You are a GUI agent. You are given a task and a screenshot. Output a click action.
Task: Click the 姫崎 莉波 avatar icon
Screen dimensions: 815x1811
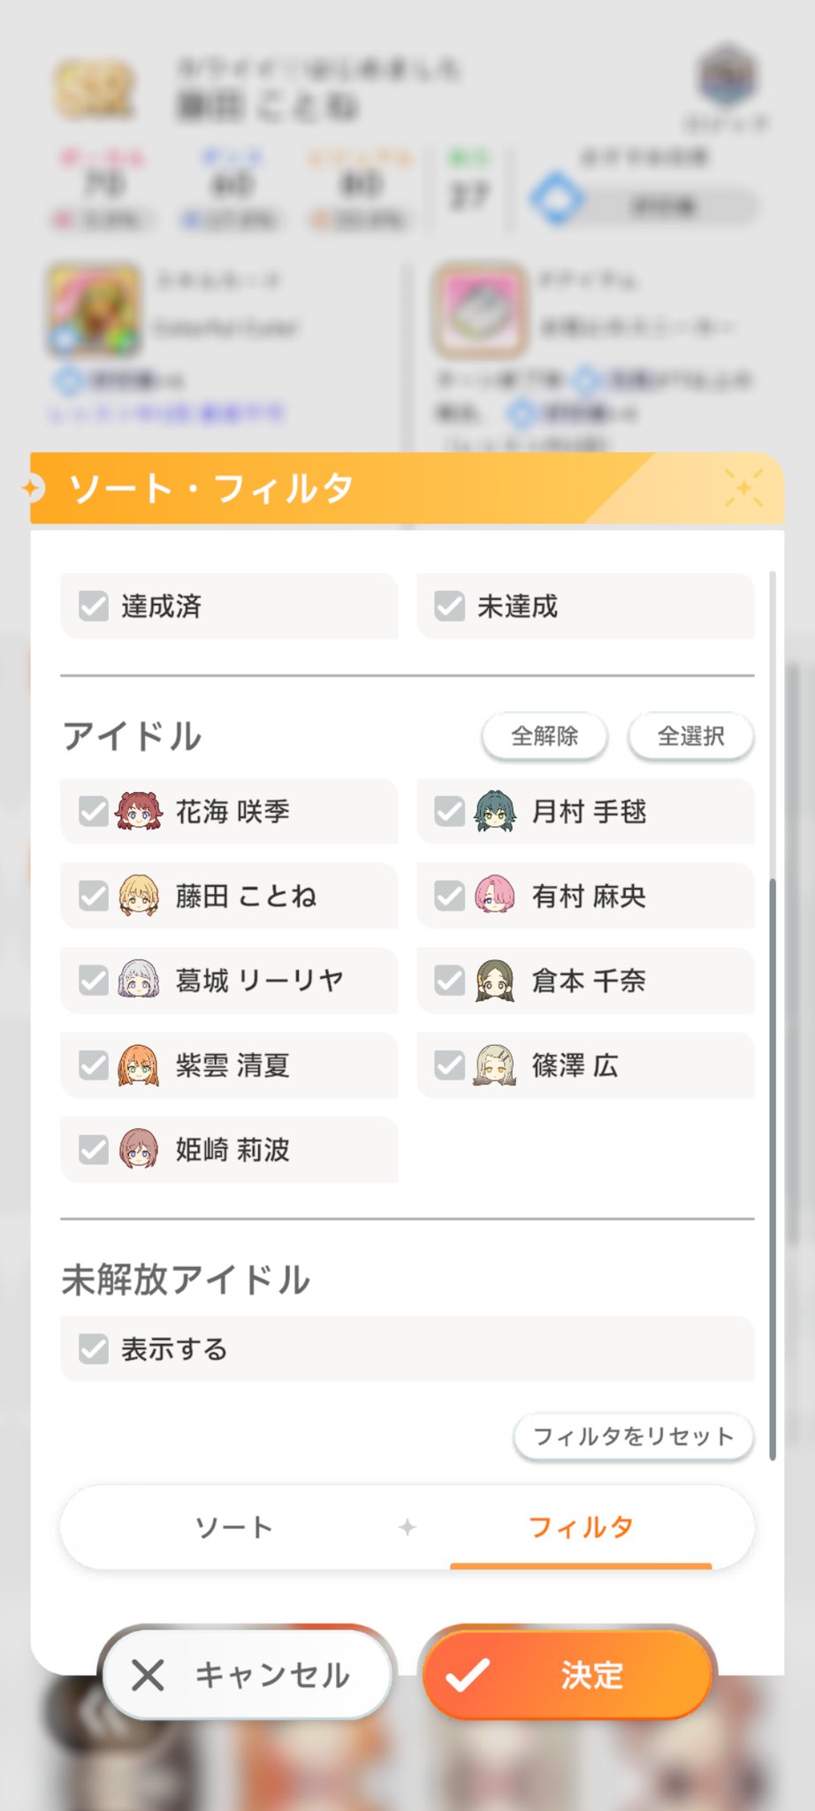click(139, 1150)
